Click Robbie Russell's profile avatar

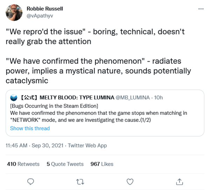click(14, 12)
